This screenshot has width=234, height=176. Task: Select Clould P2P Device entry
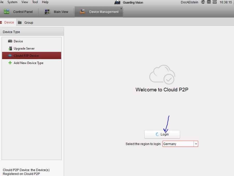tap(32, 55)
